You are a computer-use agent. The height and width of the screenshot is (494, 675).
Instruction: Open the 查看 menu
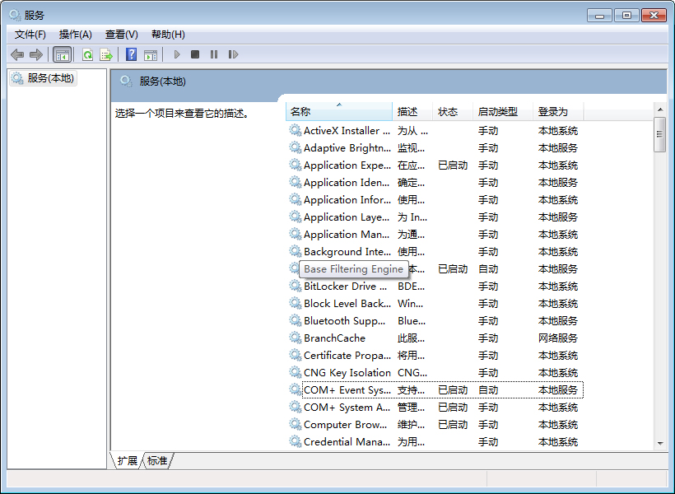(x=120, y=34)
